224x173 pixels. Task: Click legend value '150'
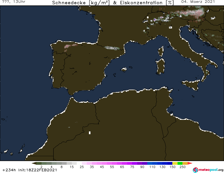(x=172, y=167)
